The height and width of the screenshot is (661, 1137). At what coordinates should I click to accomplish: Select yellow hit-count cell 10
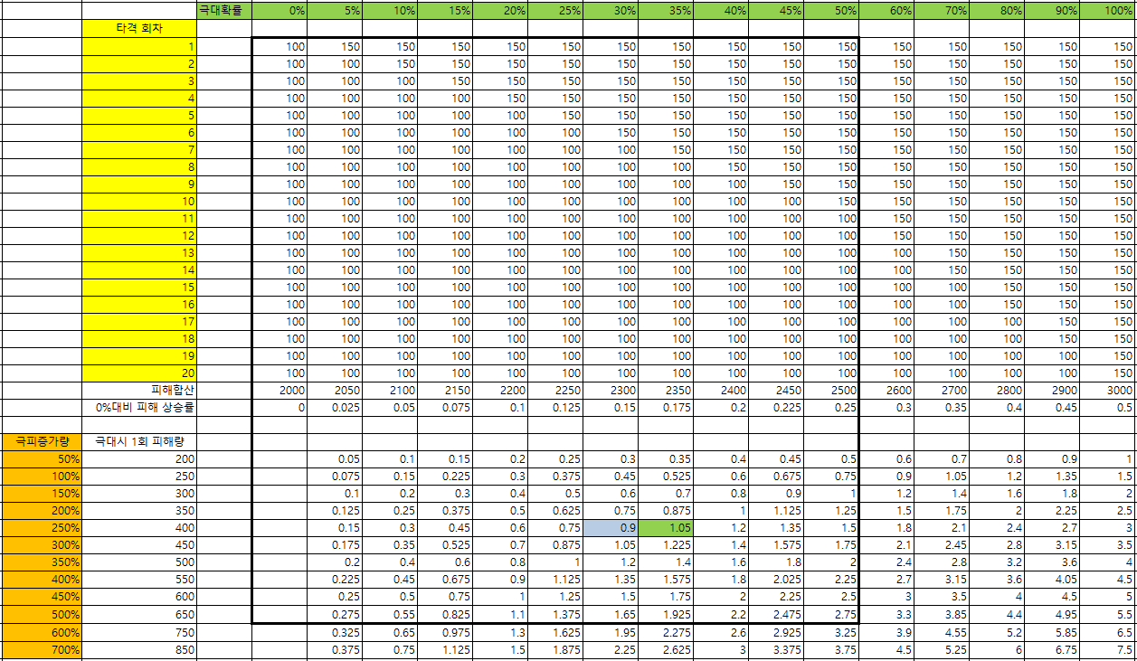click(x=139, y=201)
